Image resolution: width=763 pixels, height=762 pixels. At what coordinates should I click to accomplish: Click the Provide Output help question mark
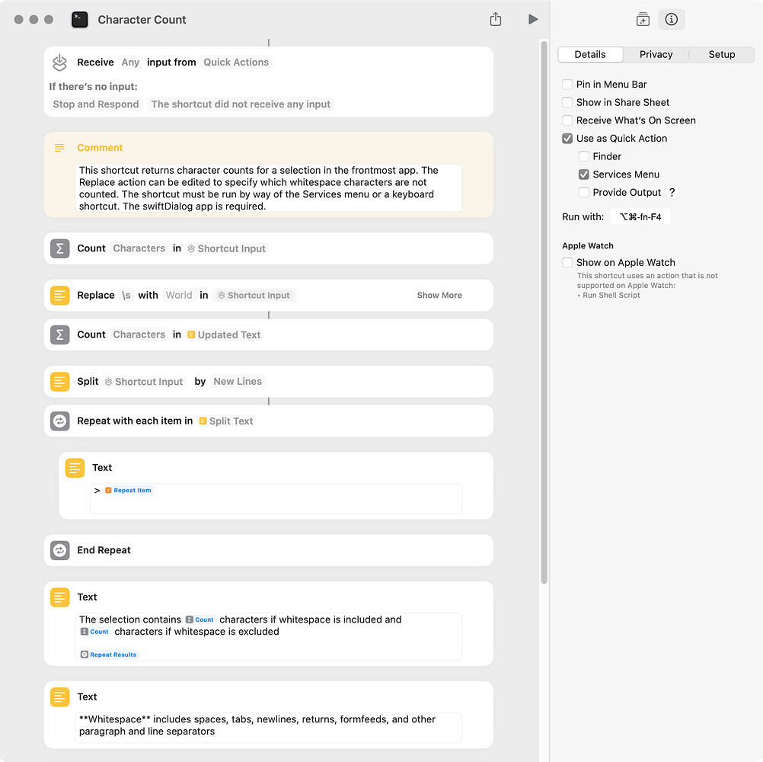click(x=672, y=193)
